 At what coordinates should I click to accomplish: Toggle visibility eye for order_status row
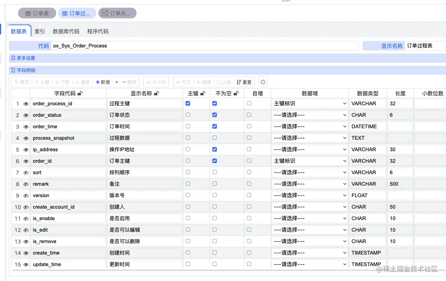26,115
